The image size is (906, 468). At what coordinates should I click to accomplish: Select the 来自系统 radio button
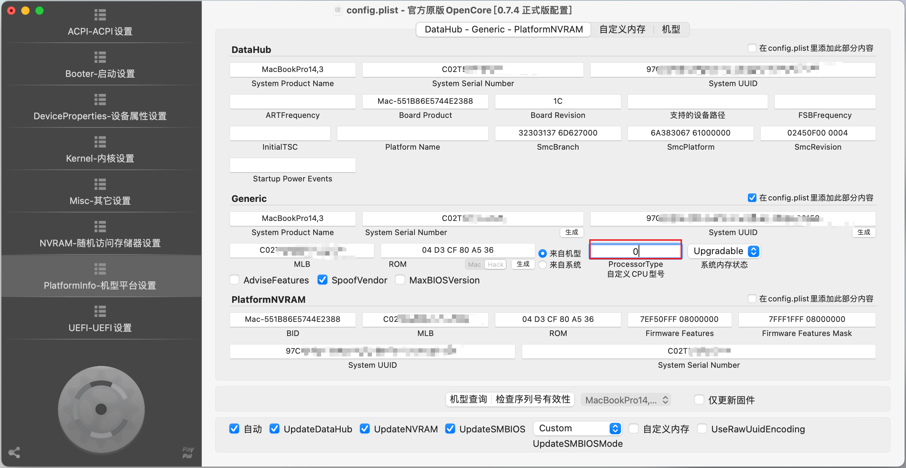click(x=543, y=265)
